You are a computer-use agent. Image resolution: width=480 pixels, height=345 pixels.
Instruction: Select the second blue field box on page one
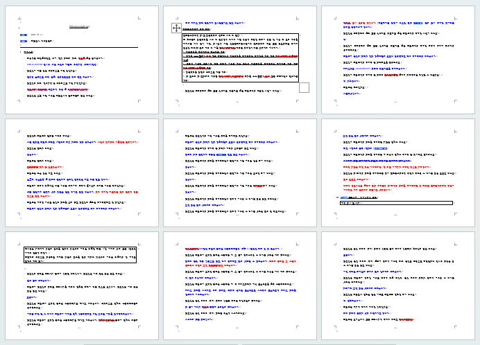[24, 42]
